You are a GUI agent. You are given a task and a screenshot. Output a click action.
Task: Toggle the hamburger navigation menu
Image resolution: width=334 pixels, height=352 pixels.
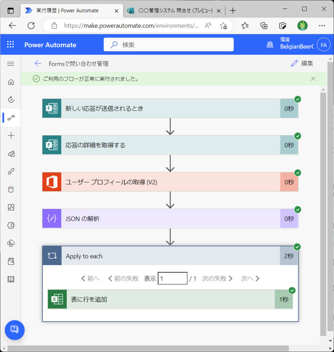pyautogui.click(x=11, y=64)
